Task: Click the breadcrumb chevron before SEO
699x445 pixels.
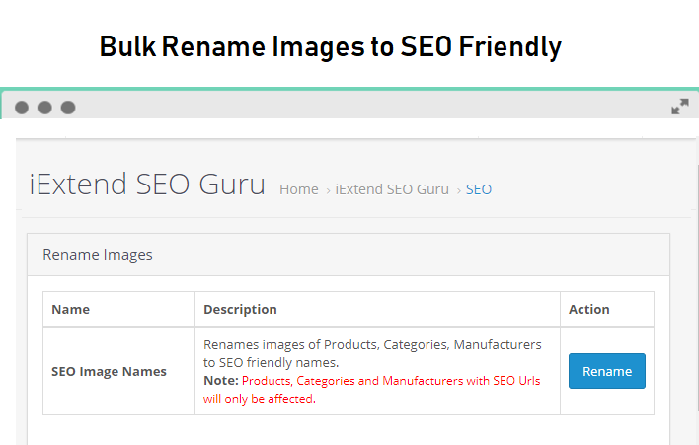Action: [459, 191]
